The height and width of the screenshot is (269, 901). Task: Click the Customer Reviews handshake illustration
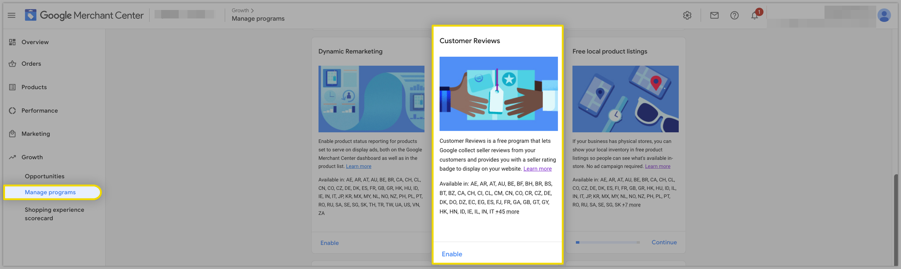pos(498,94)
